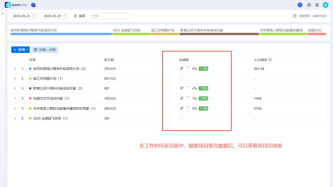The height and width of the screenshot is (187, 333).
Task: Select plan name 校园文化节活动方案 (1)
Action: click(51, 99)
